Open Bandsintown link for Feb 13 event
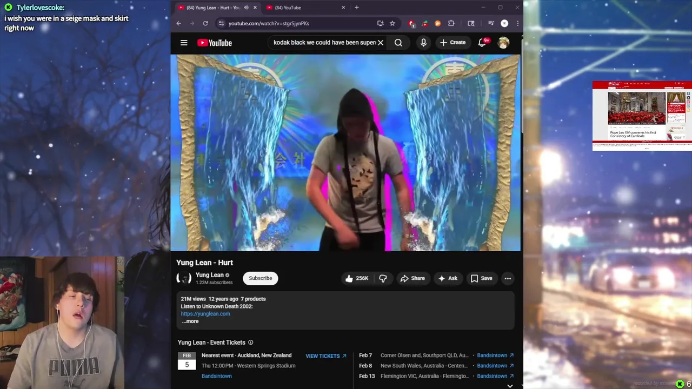The height and width of the screenshot is (389, 692). pos(495,376)
